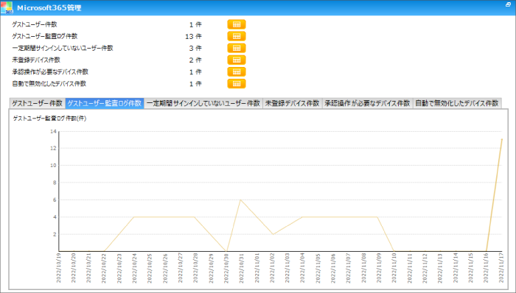The width and height of the screenshot is (516, 293).
Task: Open table icon for 自動で無効化したデバイス件数
Action: pyautogui.click(x=237, y=83)
